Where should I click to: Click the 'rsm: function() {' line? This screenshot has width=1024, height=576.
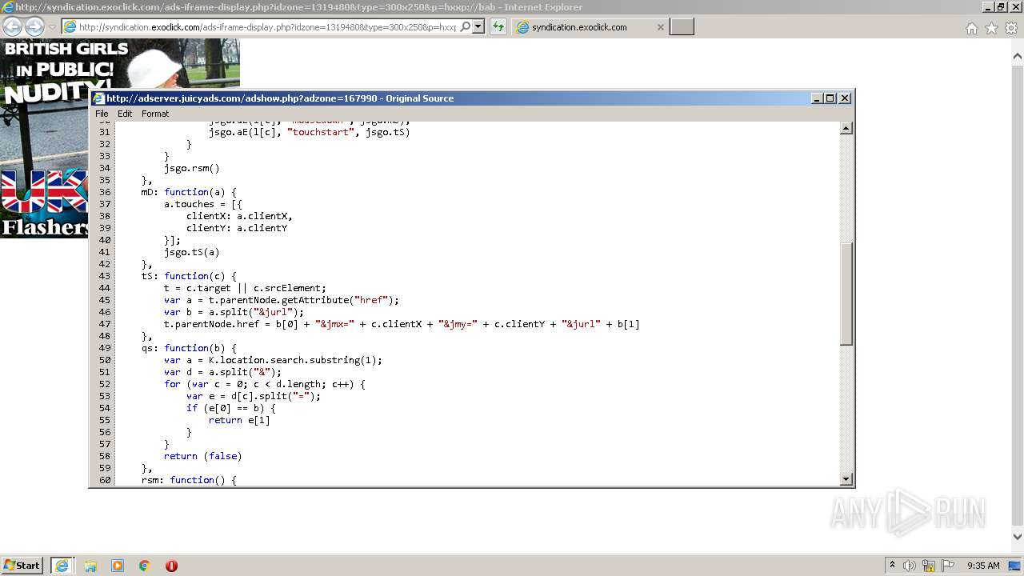click(189, 480)
